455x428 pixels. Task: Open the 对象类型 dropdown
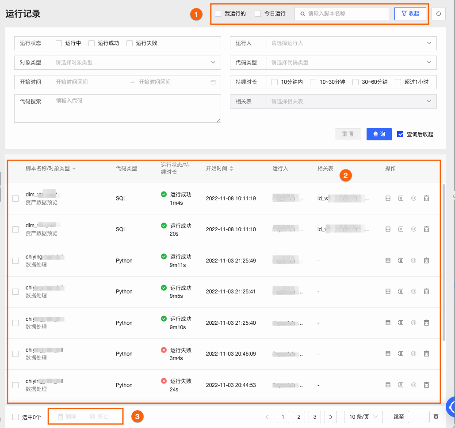click(x=136, y=63)
